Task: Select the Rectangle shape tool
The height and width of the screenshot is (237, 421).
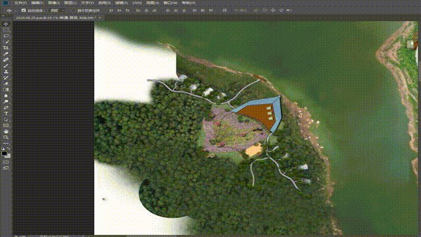Action: (6, 126)
